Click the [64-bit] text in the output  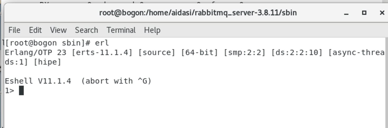point(200,52)
